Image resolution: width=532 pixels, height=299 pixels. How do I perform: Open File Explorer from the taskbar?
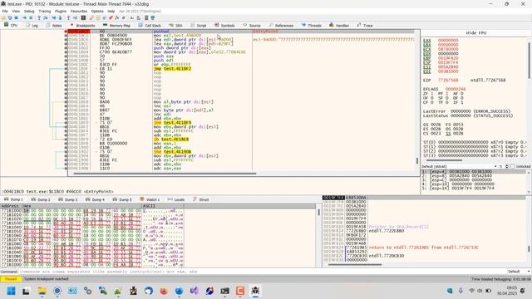pos(42,291)
